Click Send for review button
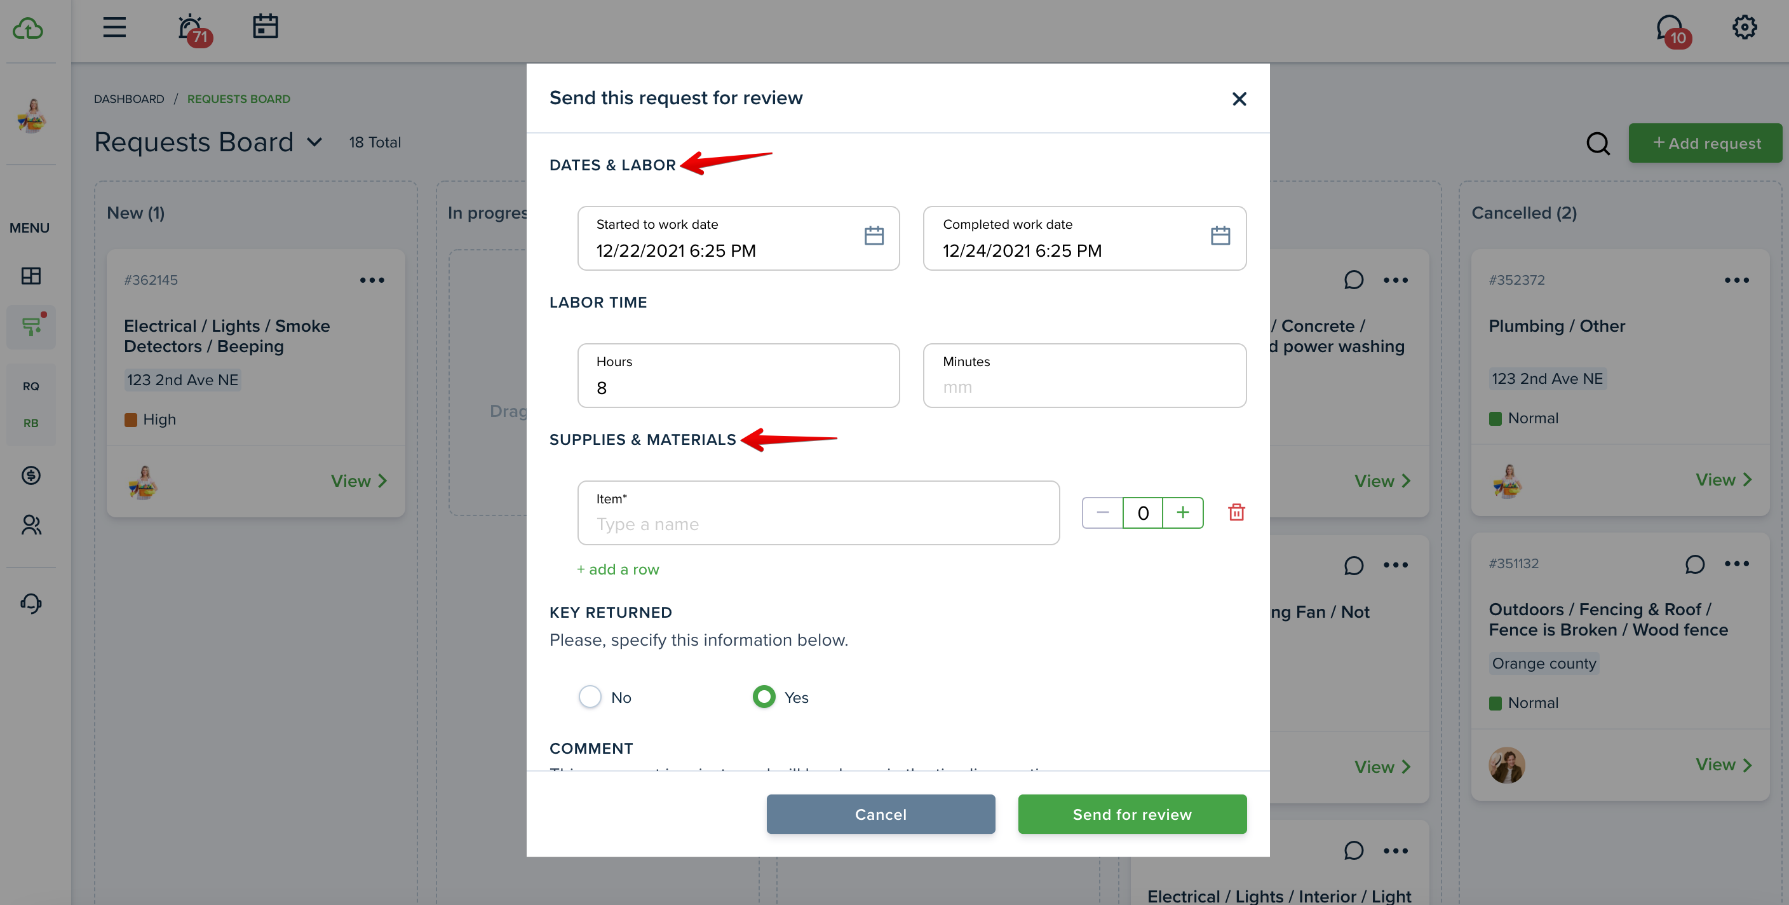1789x905 pixels. pyautogui.click(x=1132, y=814)
